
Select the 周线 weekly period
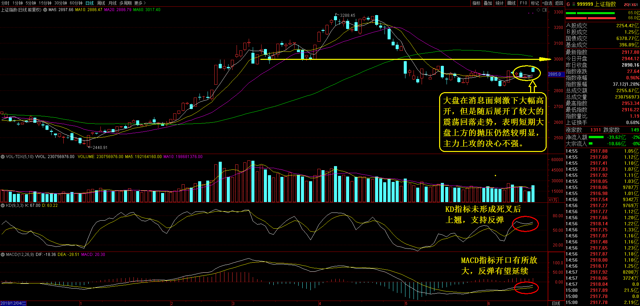[101, 3]
